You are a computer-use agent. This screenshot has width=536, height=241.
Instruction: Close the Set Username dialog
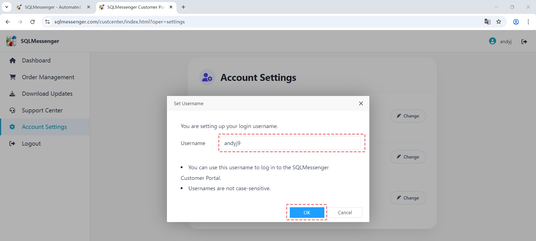[x=361, y=103]
